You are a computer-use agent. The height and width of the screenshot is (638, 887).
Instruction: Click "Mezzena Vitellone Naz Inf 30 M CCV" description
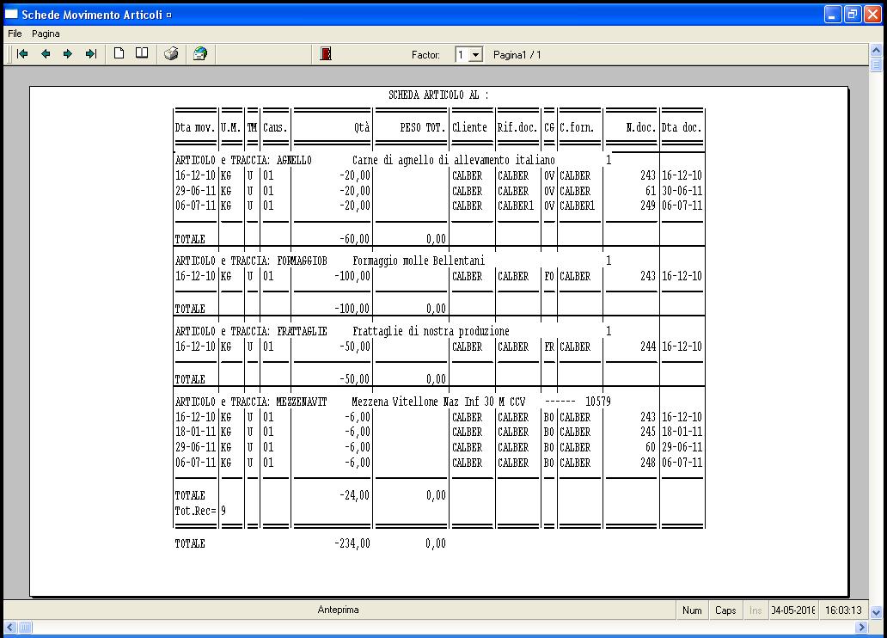[x=438, y=402]
